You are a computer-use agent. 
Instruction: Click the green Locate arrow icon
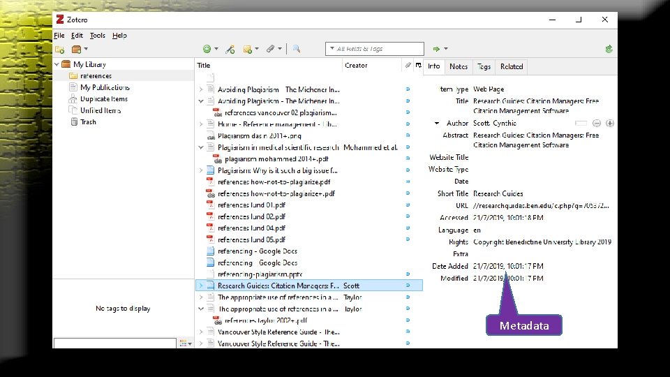[436, 49]
